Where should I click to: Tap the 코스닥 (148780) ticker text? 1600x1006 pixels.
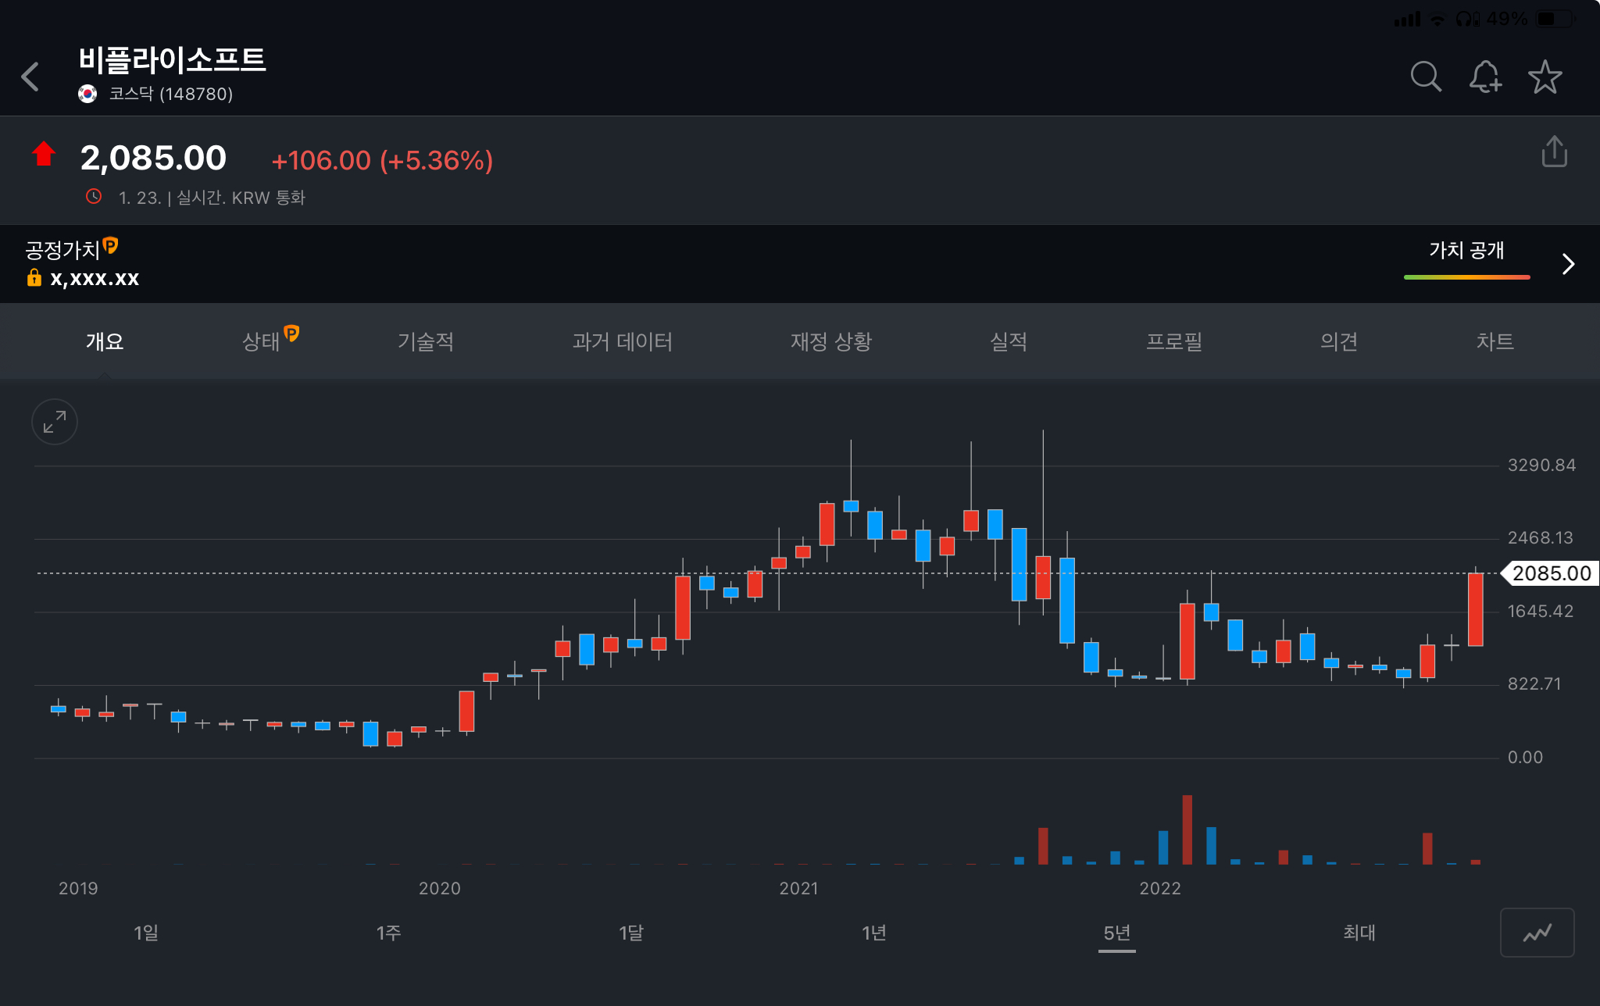tap(171, 94)
